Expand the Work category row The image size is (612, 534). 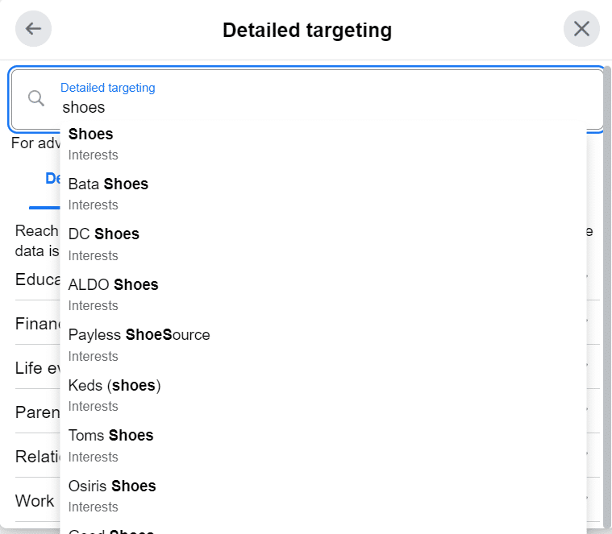[x=35, y=501]
